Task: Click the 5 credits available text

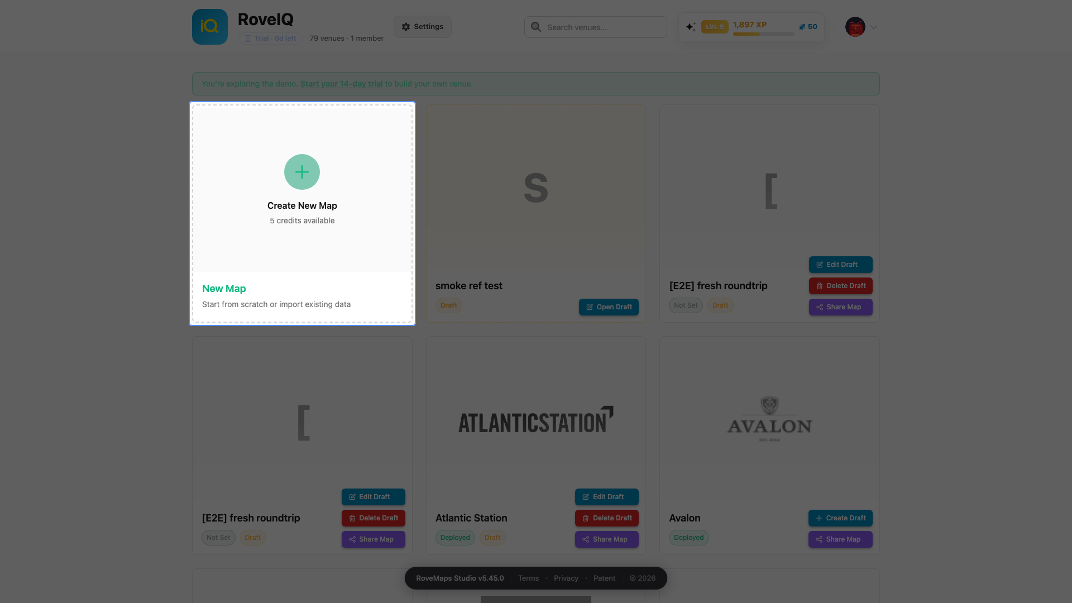Action: click(x=302, y=221)
